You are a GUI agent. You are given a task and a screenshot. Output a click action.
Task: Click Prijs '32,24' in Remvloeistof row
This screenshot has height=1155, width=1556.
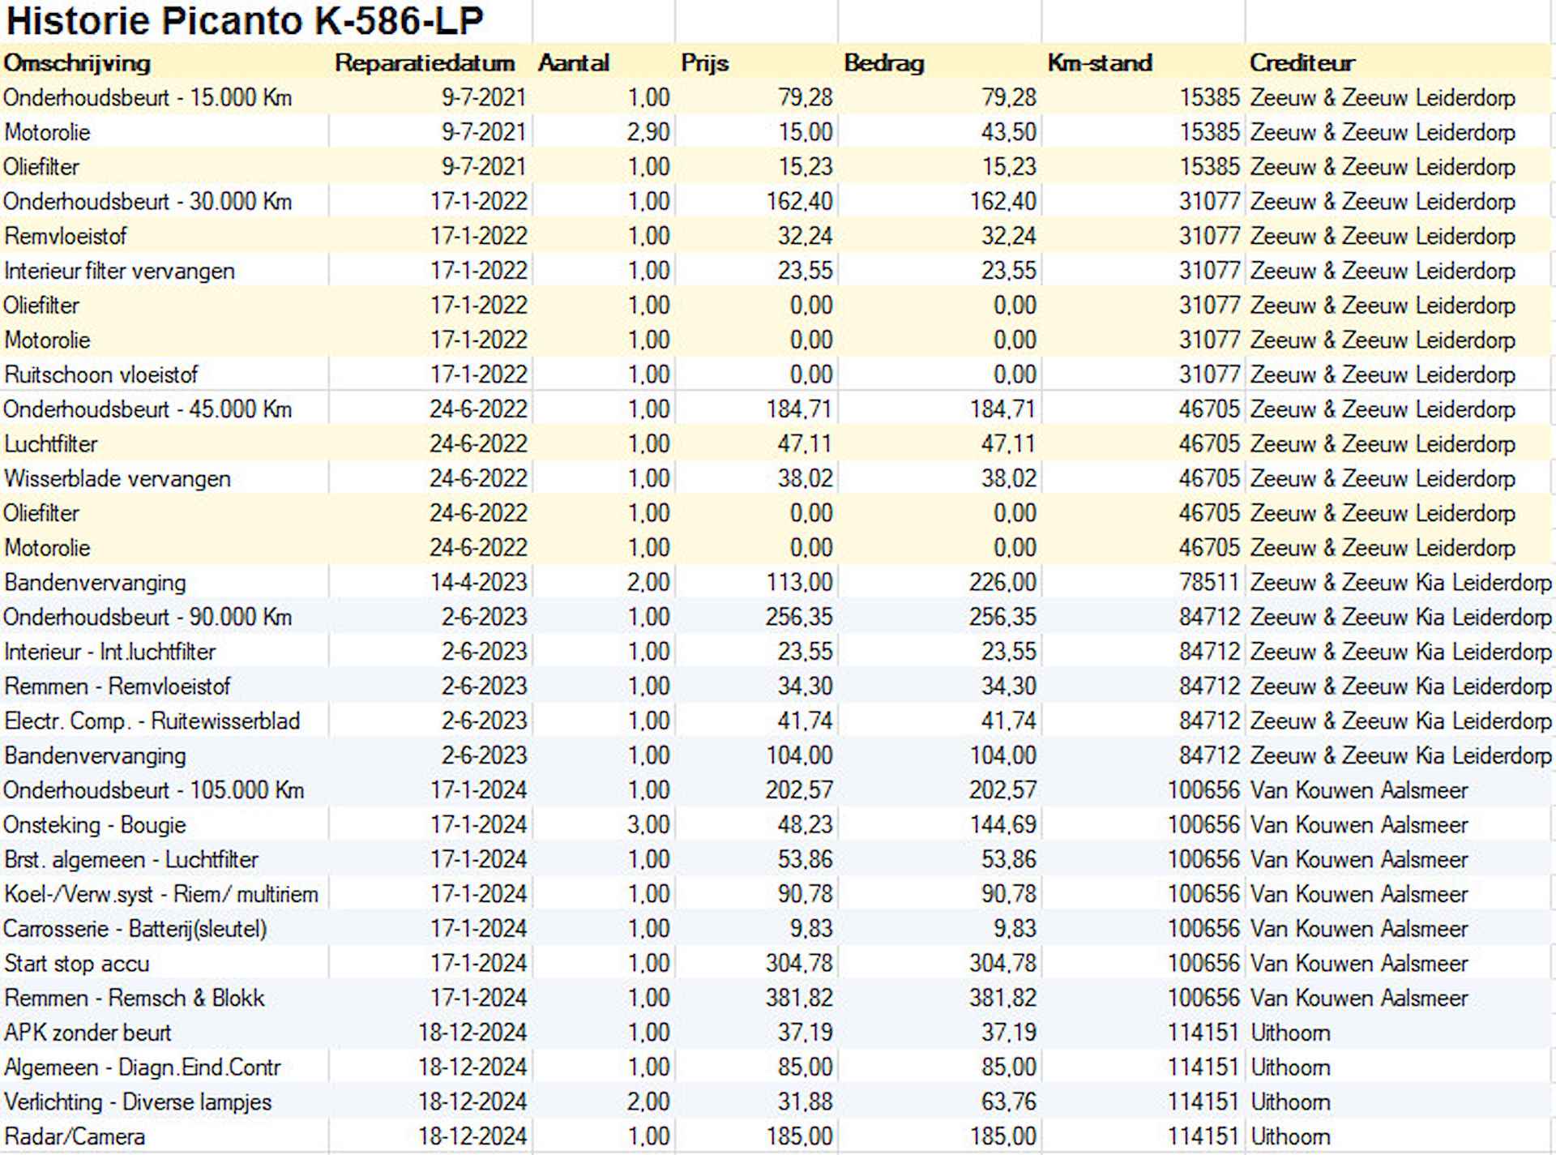pos(805,237)
